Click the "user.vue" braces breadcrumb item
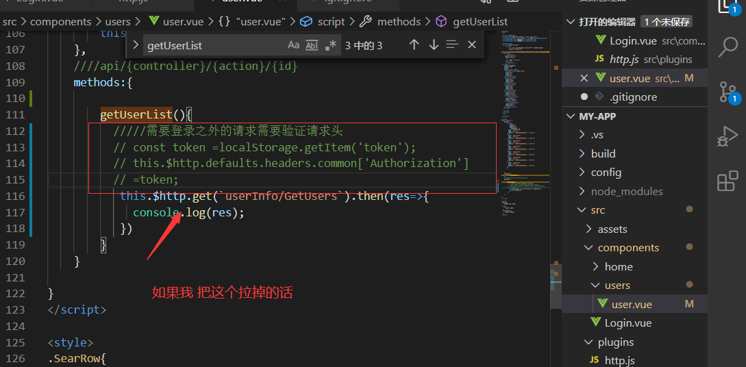The height and width of the screenshot is (367, 746). click(x=251, y=21)
